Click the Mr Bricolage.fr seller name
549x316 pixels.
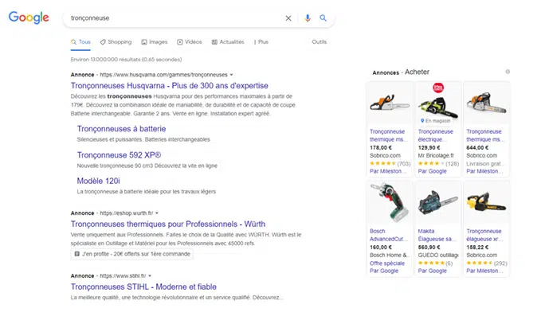pos(436,155)
